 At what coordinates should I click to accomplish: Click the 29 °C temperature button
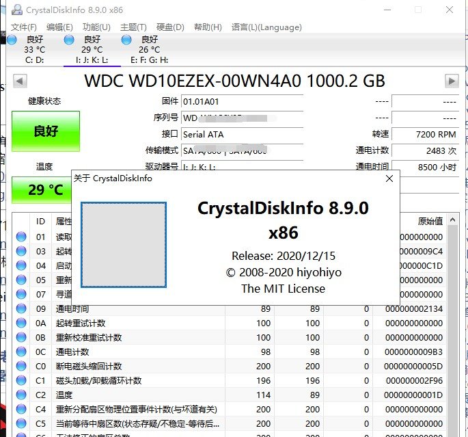42,190
